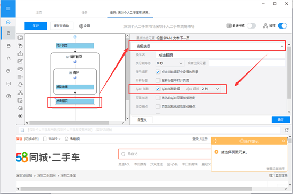Viewport: 293px width, 194px height.
Task: Check locate anchor after page load
Action: 158,106
